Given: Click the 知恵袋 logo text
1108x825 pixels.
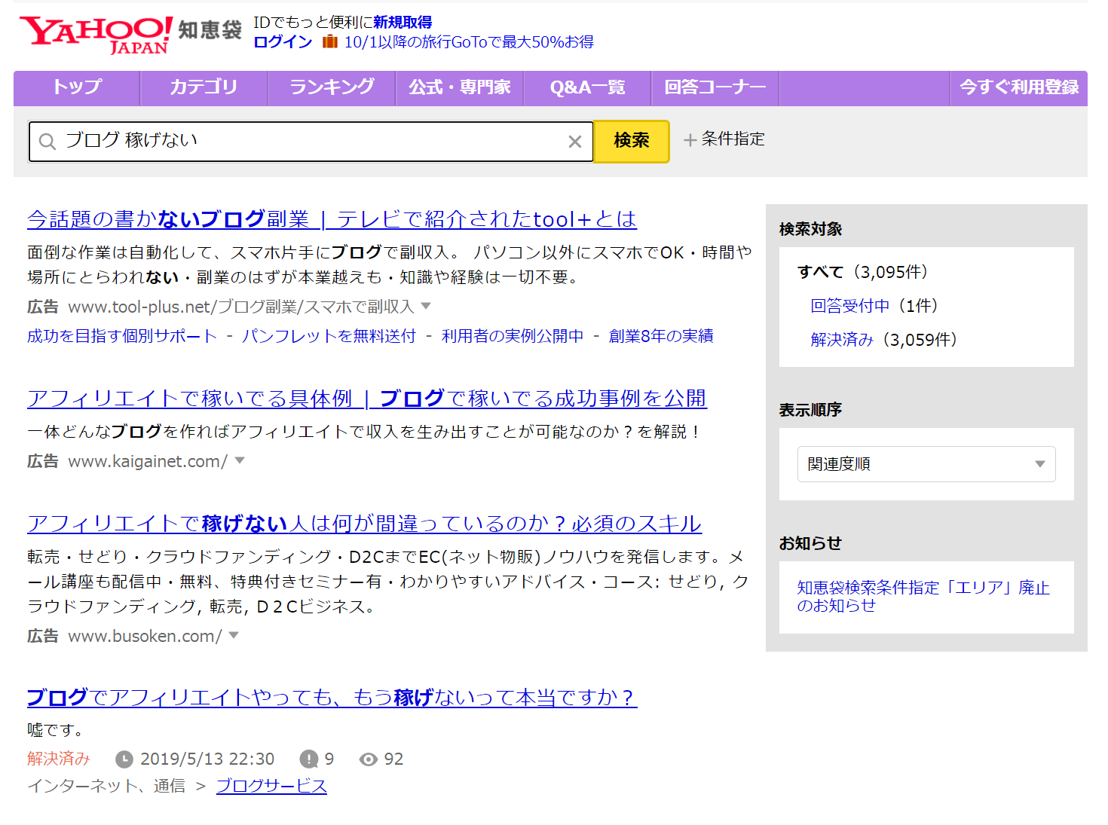Looking at the screenshot, I should pos(210,31).
